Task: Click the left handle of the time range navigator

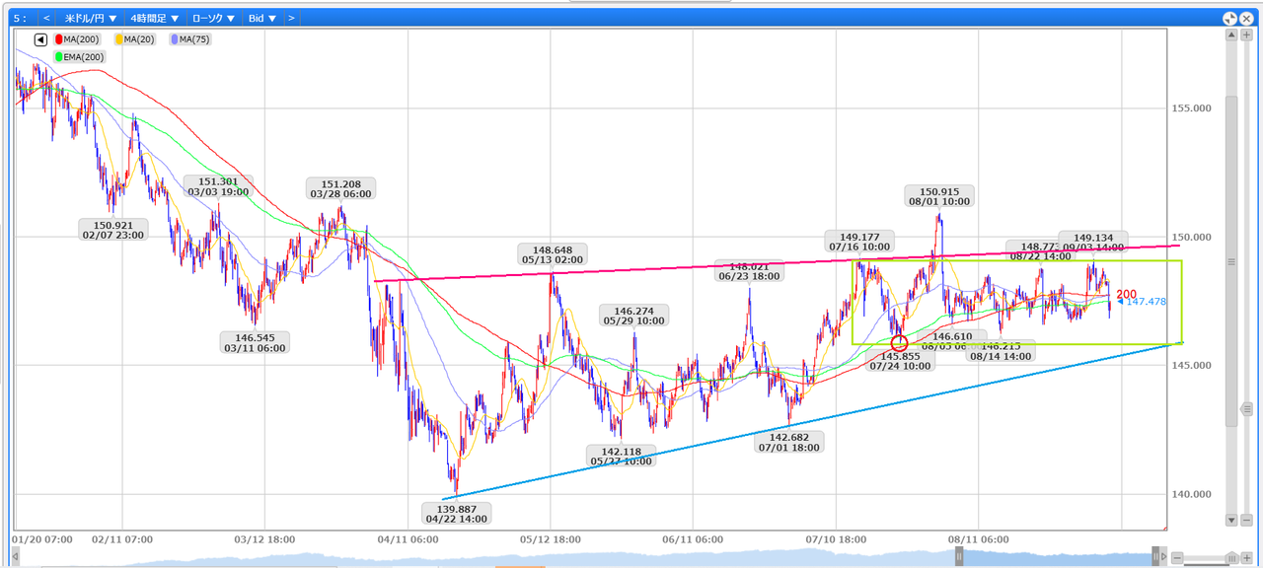Action: [x=958, y=557]
